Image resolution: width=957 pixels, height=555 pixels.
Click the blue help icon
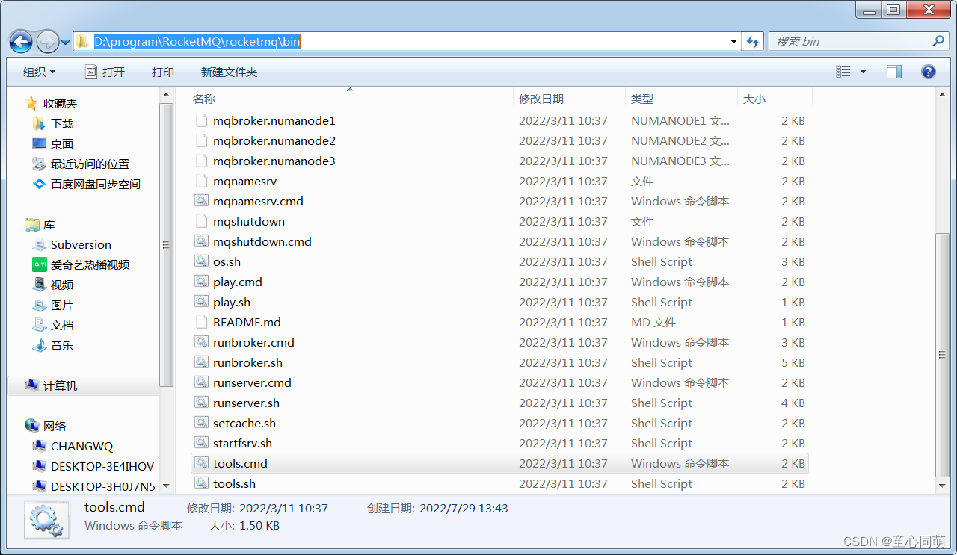click(x=929, y=72)
